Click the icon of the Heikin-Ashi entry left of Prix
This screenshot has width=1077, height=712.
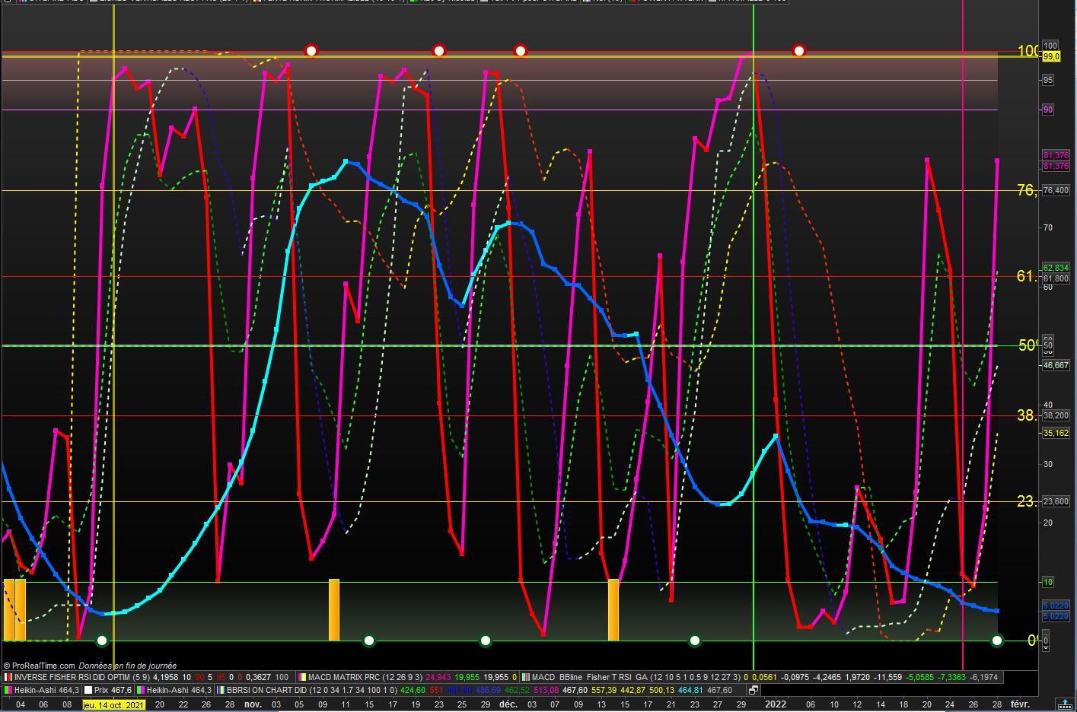(8, 690)
